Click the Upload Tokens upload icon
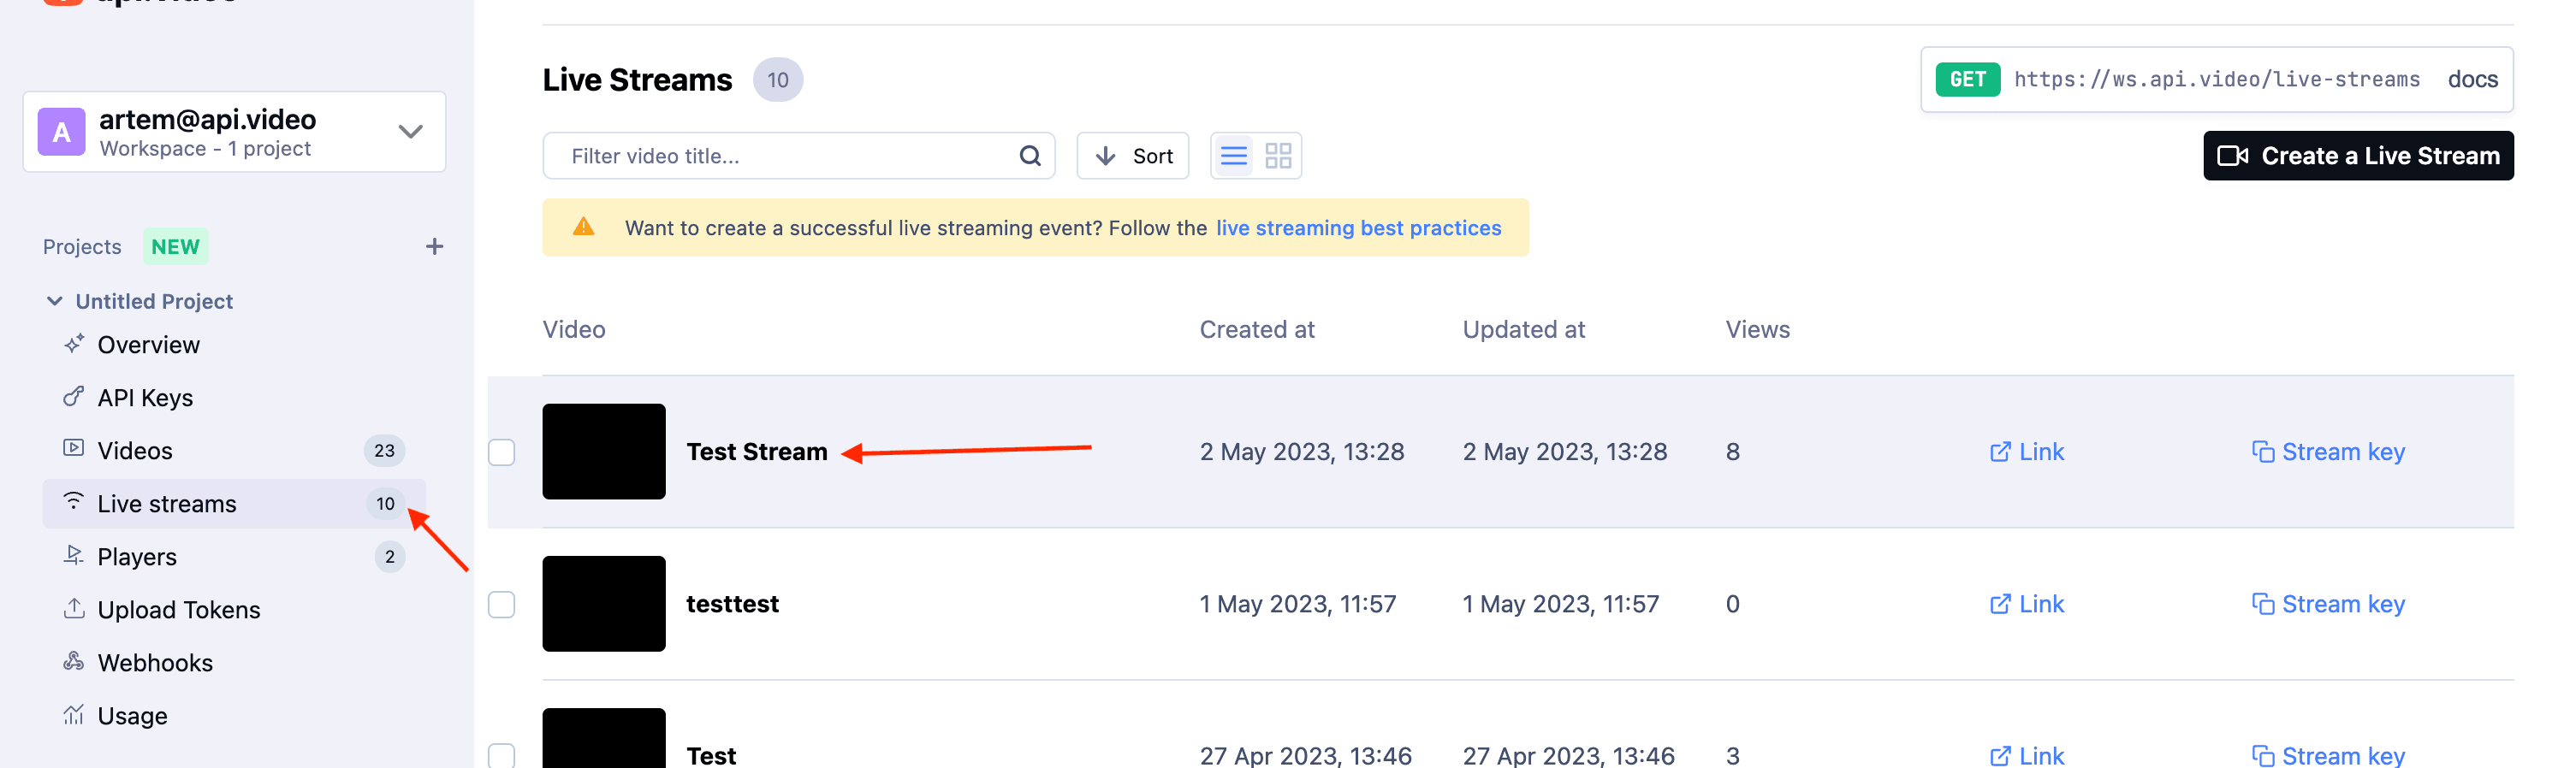The width and height of the screenshot is (2576, 768). click(x=74, y=607)
